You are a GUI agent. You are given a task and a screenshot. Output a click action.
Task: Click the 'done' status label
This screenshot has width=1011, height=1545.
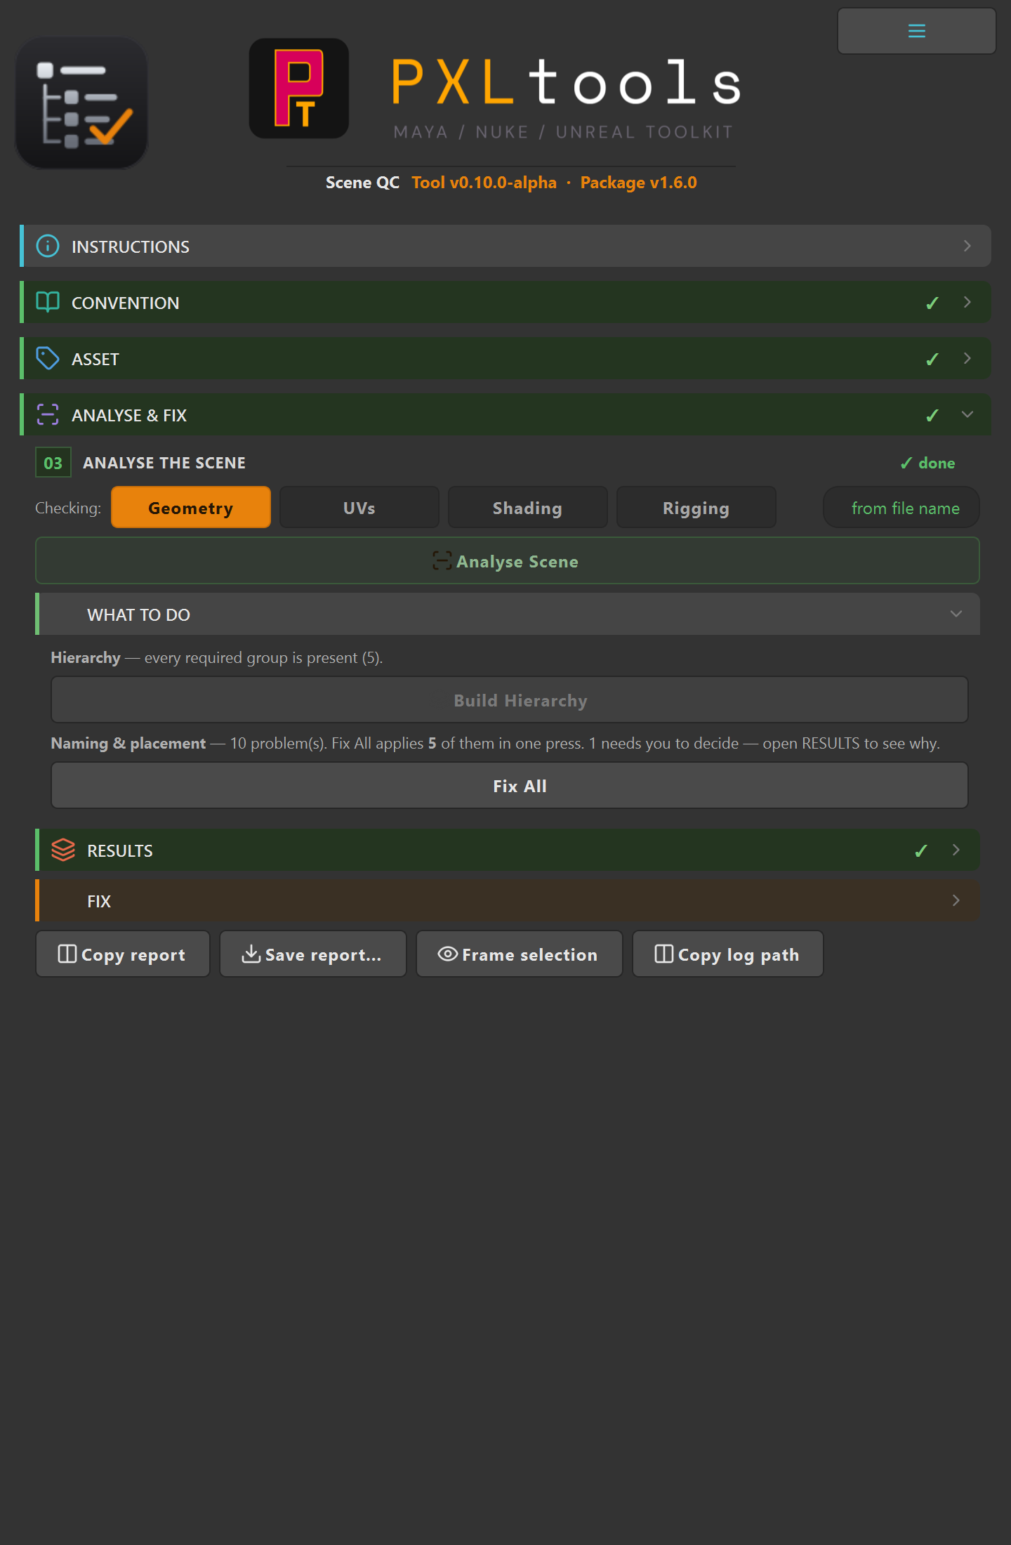[927, 463]
